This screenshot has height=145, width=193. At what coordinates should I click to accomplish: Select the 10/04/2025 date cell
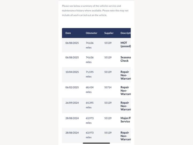72,72
